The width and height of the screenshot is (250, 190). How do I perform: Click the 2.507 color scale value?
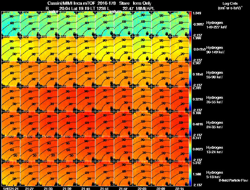coord(197,63)
